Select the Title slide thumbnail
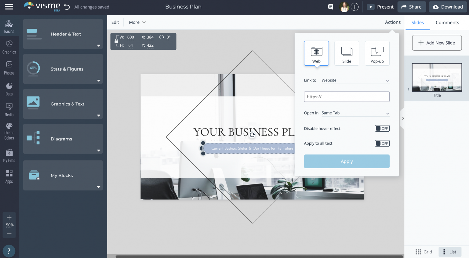This screenshot has width=469, height=258. pyautogui.click(x=437, y=78)
